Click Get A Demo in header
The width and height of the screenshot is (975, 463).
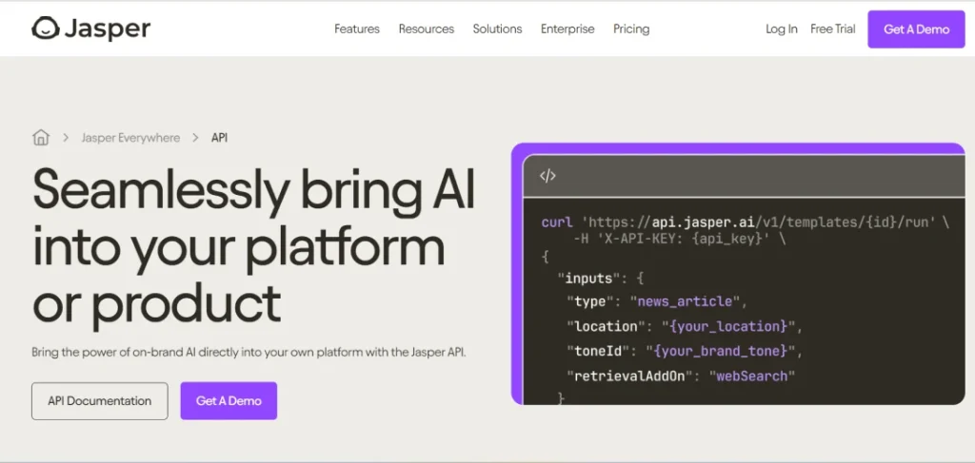[x=917, y=29]
